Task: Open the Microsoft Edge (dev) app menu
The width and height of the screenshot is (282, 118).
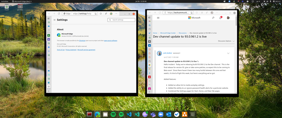Action: tap(21, 1)
